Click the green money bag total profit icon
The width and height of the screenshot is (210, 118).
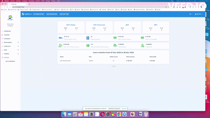pyautogui.click(x=142, y=46)
